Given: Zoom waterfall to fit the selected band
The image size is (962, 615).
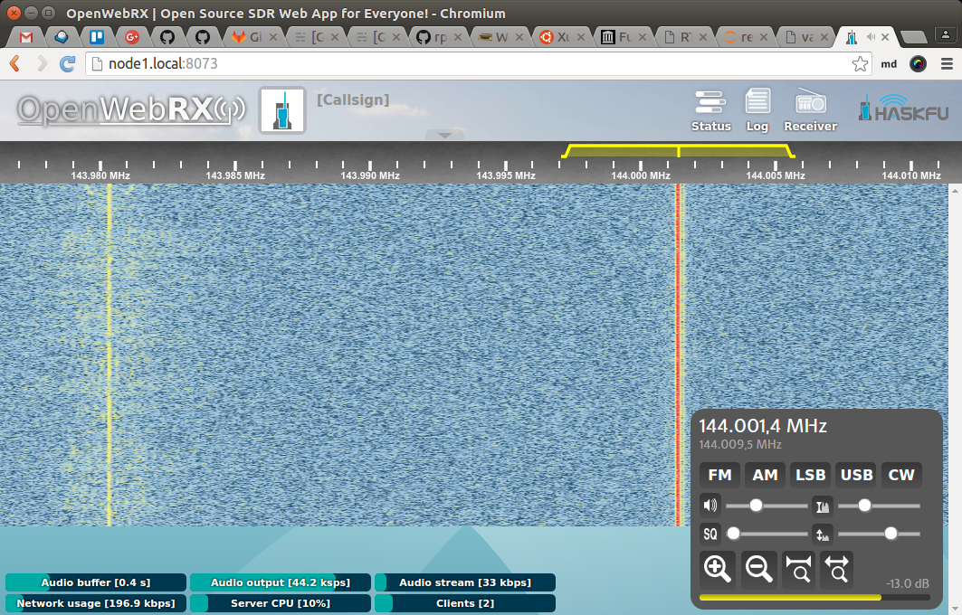Looking at the screenshot, I should [797, 569].
